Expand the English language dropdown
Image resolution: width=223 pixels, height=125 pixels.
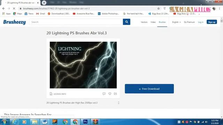click(176, 22)
